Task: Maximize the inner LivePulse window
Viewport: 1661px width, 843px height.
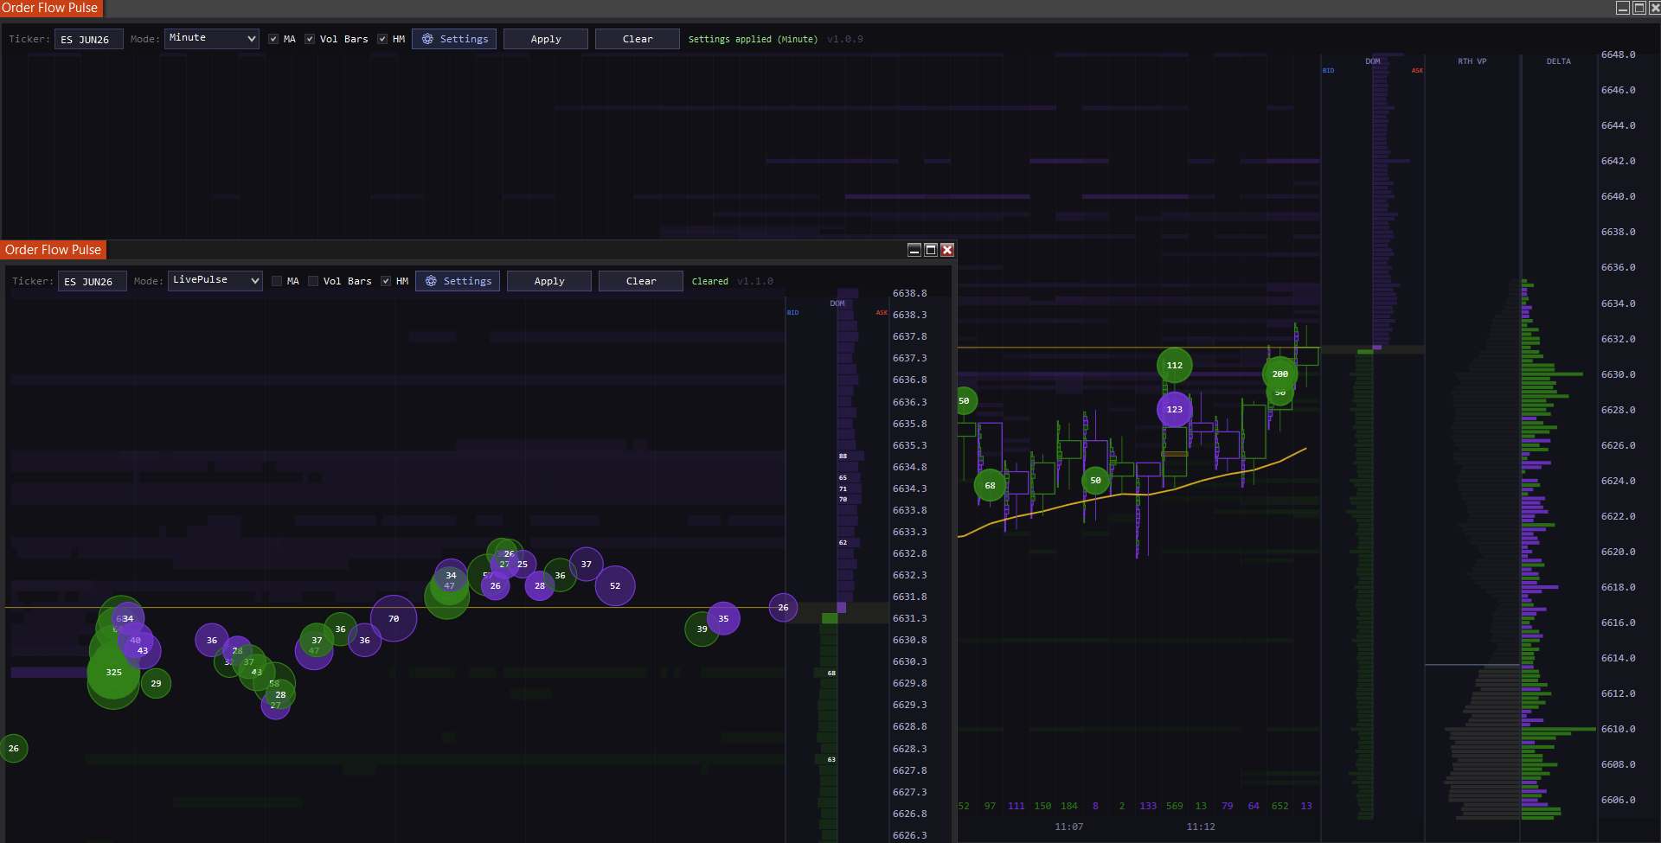Action: point(931,250)
